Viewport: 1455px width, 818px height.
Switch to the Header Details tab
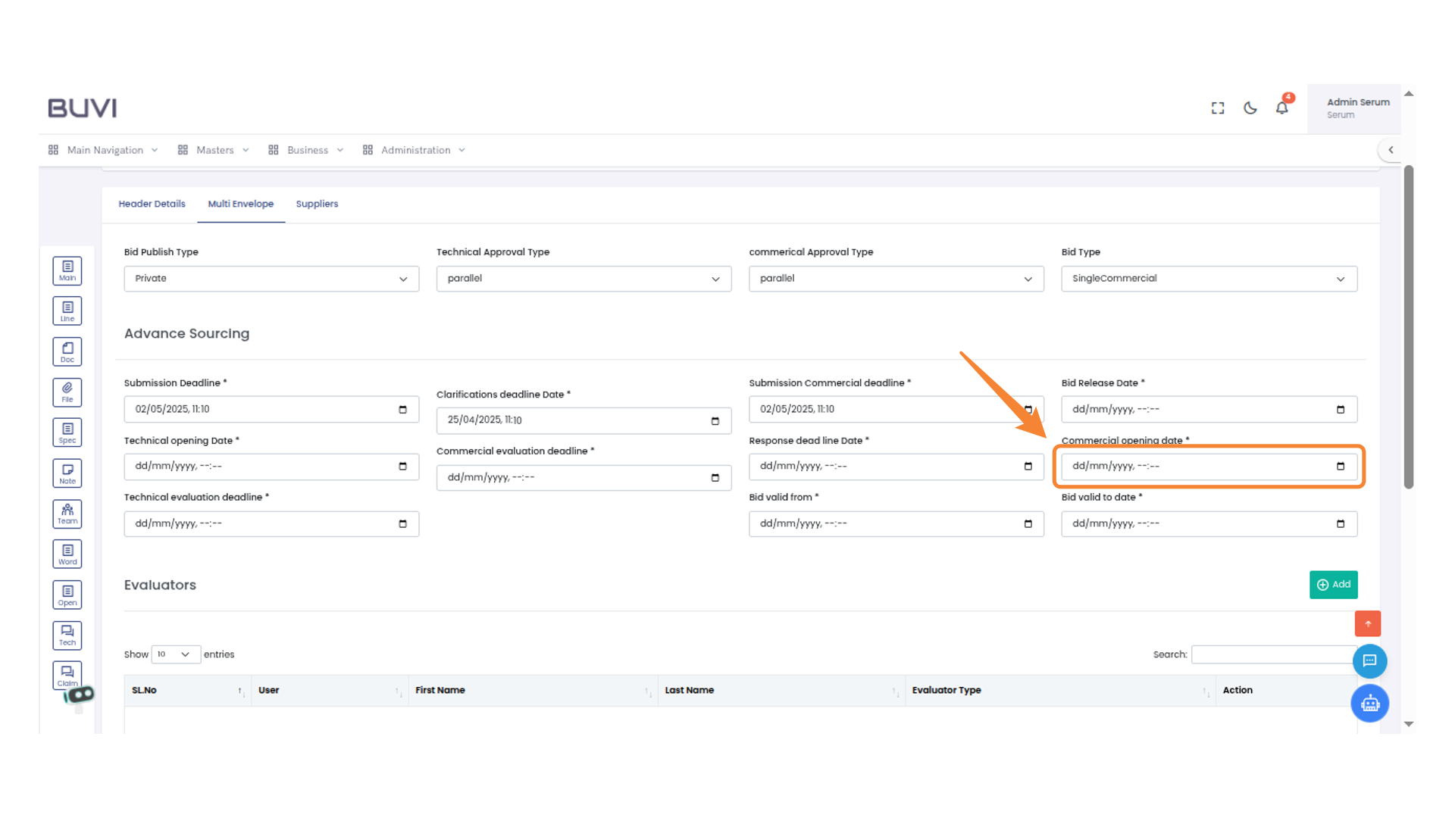[152, 204]
